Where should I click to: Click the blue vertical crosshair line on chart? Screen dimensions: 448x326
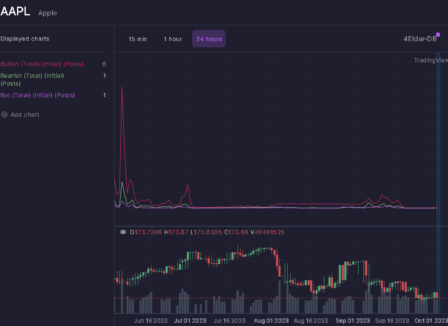pos(438,183)
